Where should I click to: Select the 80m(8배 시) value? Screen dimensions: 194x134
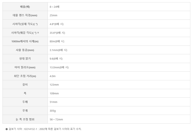point(57,41)
